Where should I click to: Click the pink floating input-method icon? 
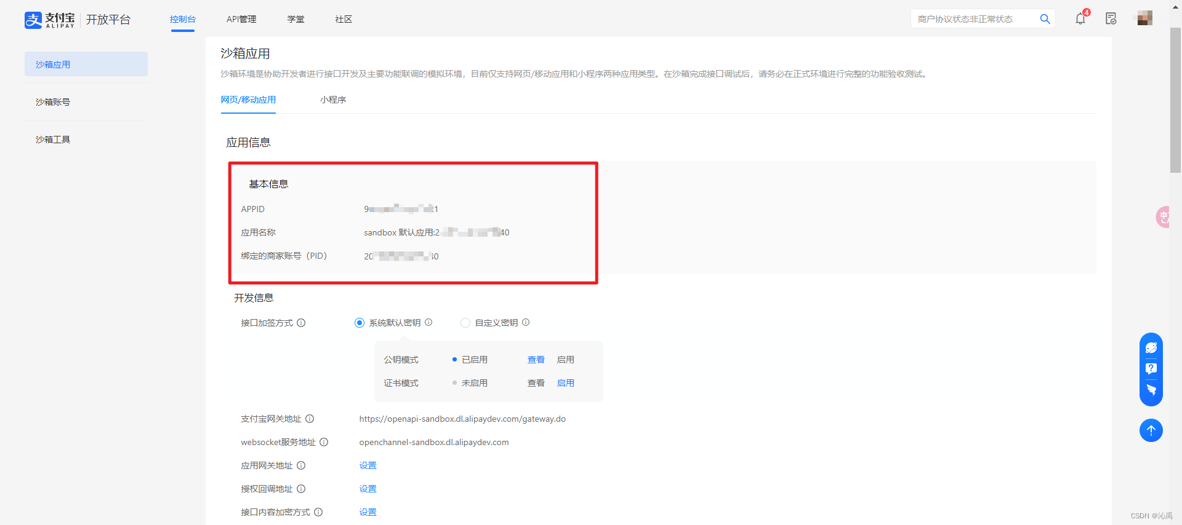coord(1162,216)
